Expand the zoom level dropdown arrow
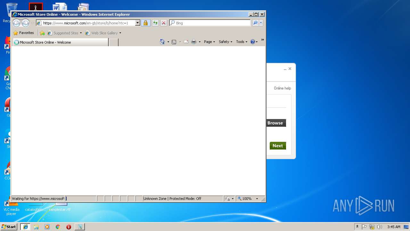This screenshot has width=410, height=231. (257, 199)
